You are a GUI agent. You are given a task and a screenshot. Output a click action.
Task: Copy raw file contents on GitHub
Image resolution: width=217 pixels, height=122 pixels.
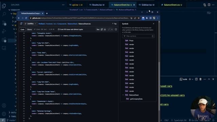(102, 29)
